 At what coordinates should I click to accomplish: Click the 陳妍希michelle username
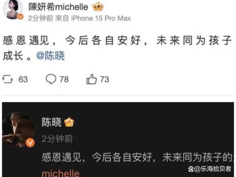point(58,7)
